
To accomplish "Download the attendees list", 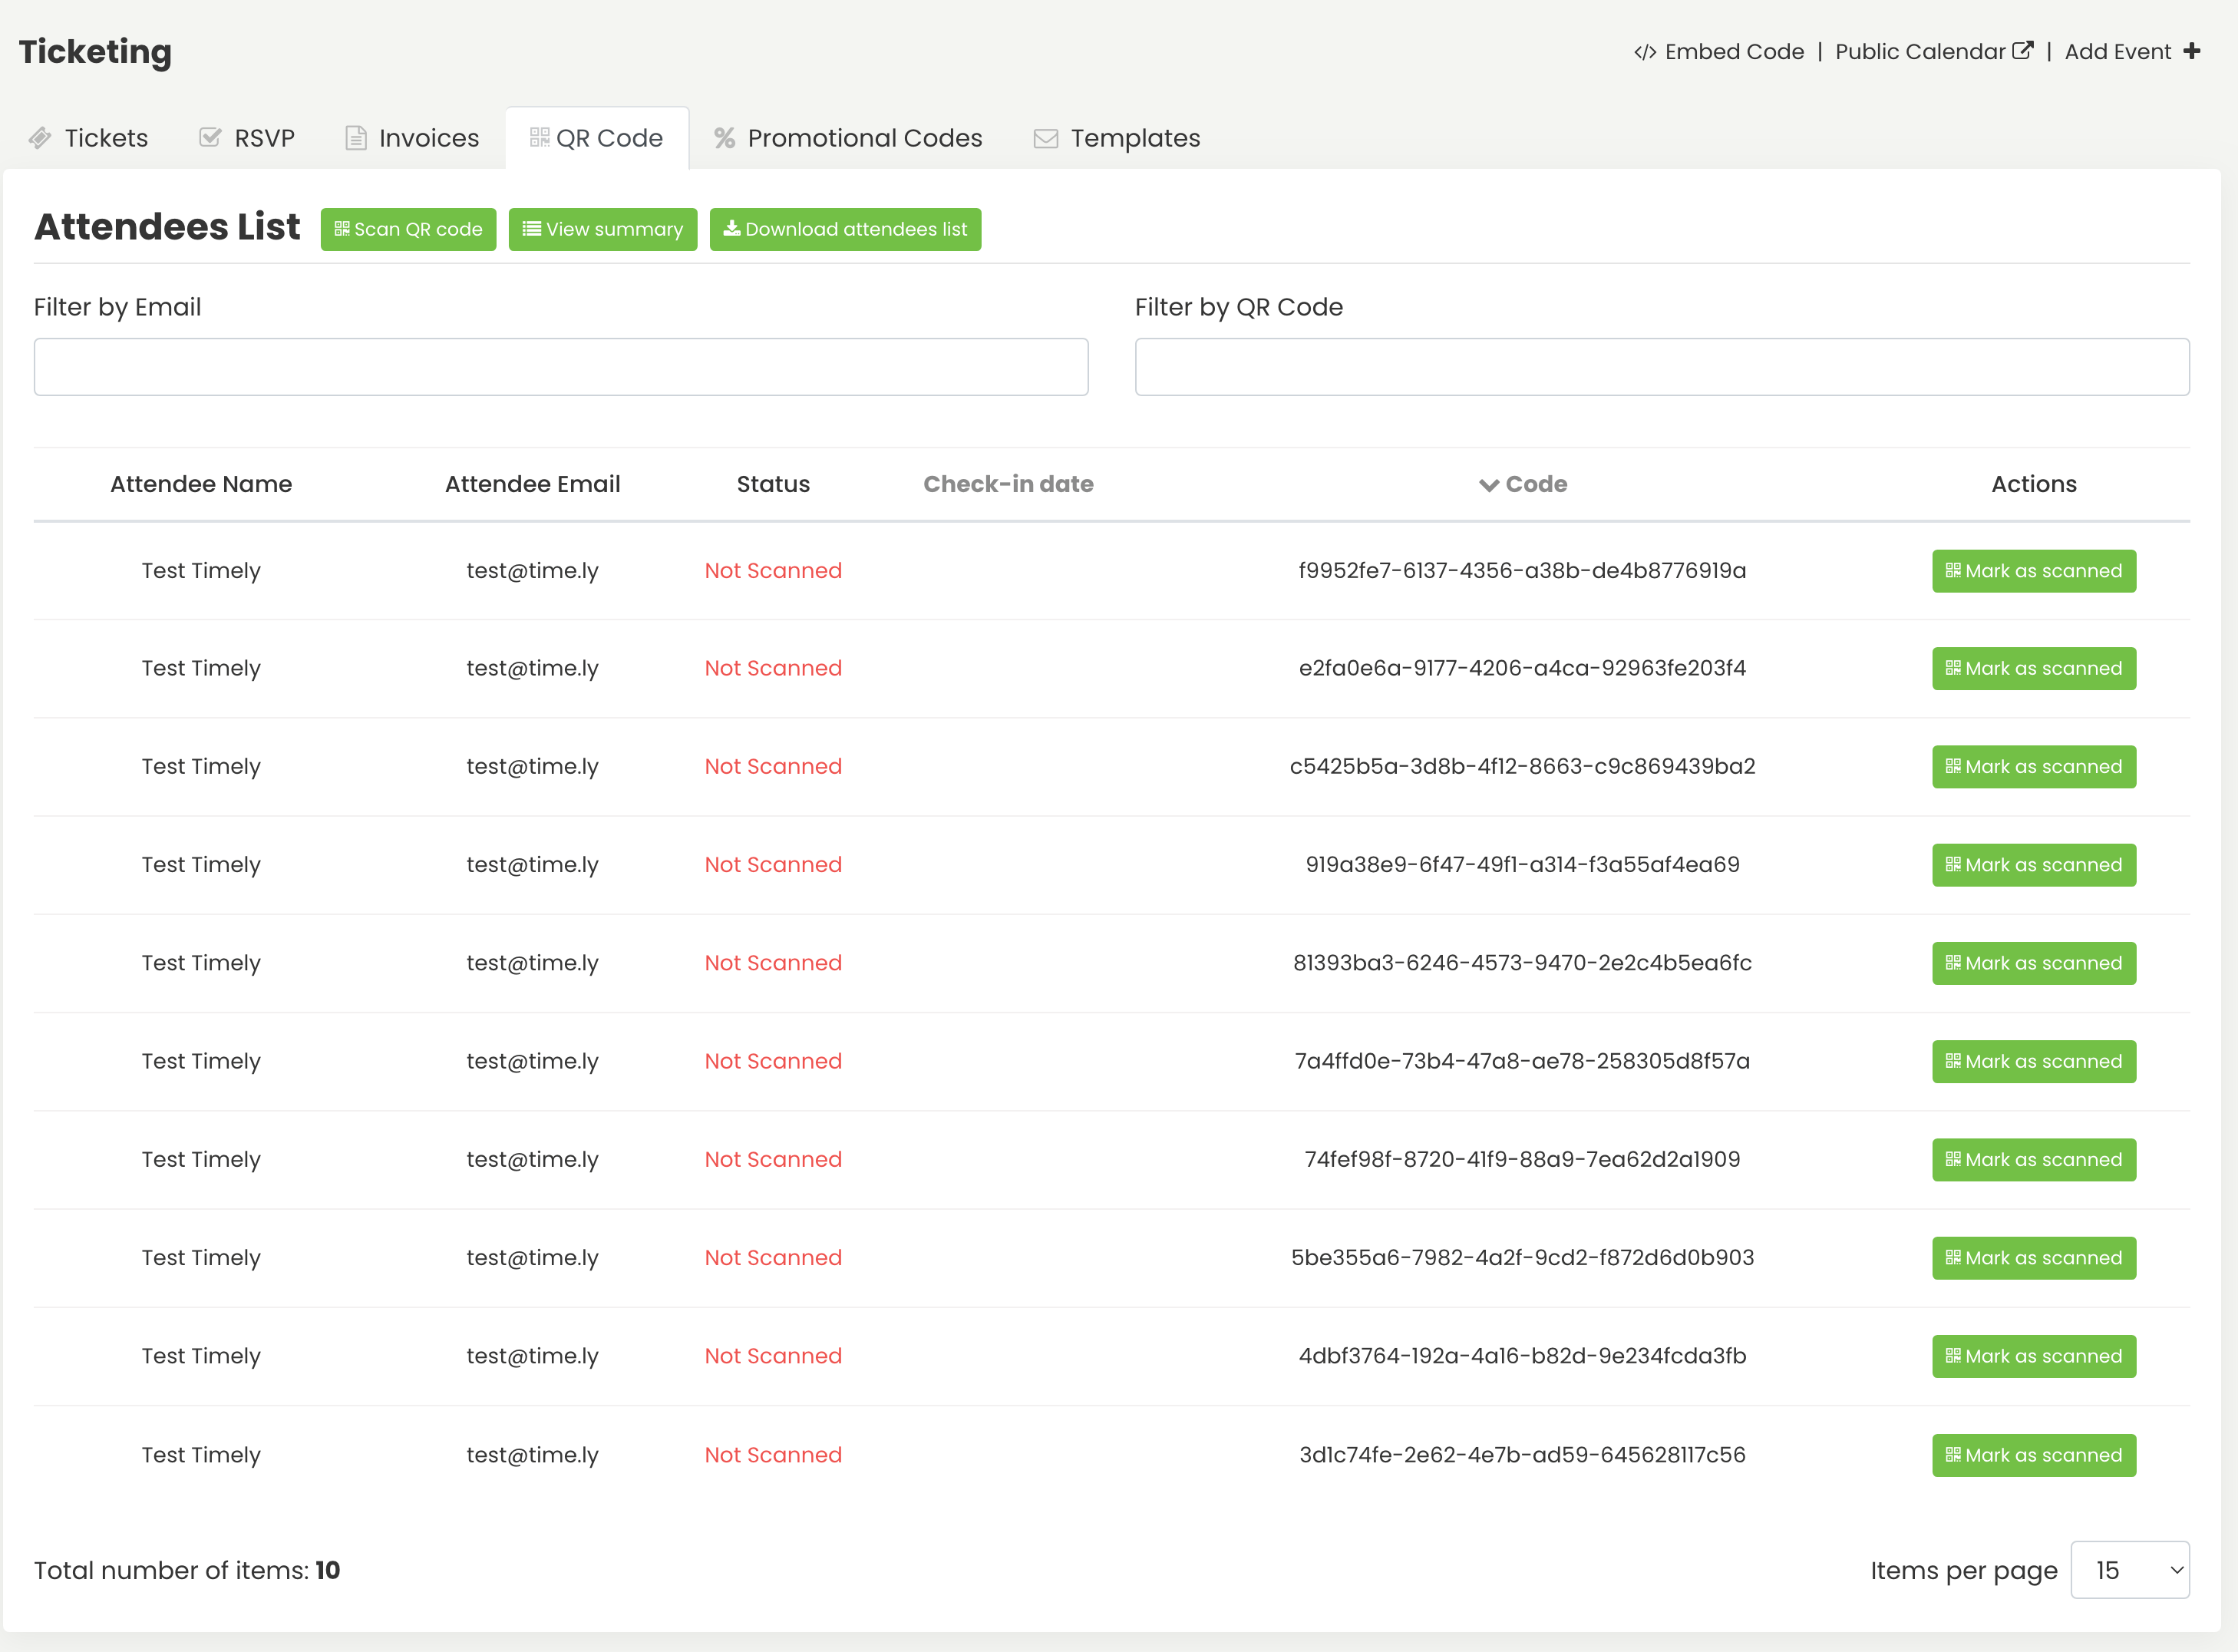I will (x=846, y=229).
